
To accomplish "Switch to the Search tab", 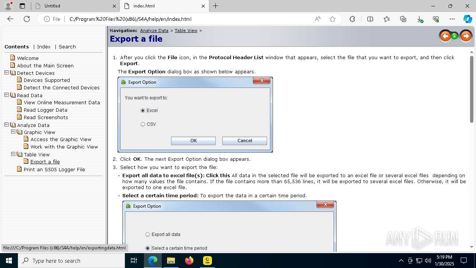I will pos(67,47).
